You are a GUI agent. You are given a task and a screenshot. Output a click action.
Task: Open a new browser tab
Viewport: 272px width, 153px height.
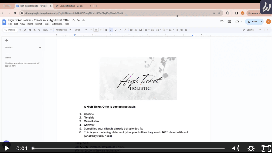point(97,6)
